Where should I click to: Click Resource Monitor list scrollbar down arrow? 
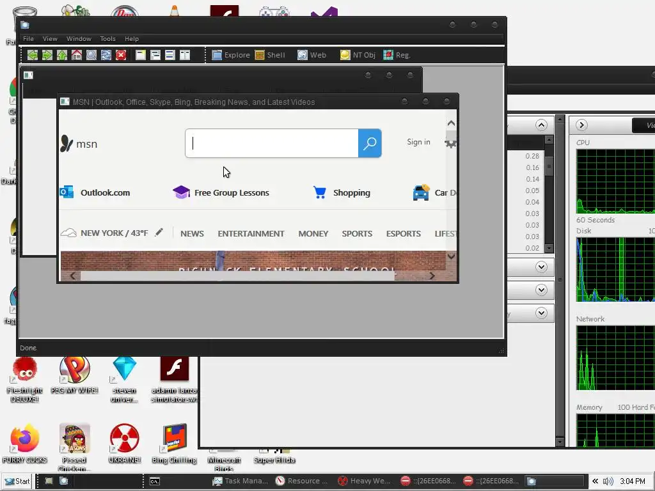[549, 249]
